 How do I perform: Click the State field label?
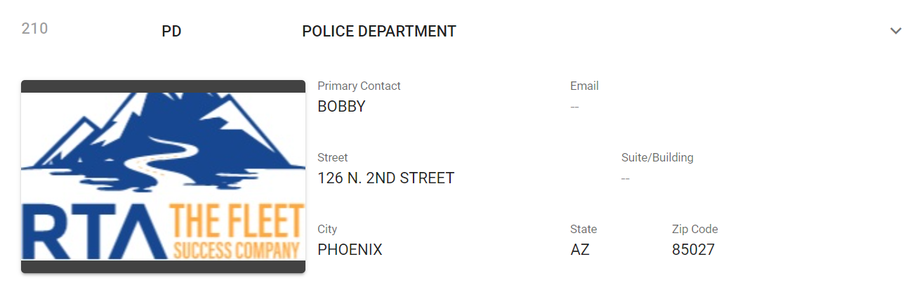583,229
